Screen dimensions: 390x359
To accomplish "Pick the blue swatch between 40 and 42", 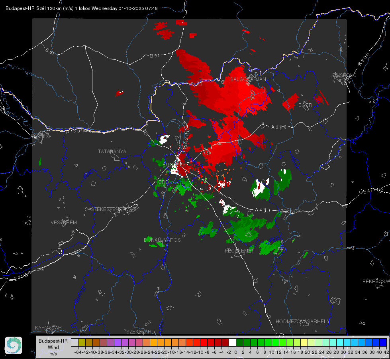I will coord(383,342).
